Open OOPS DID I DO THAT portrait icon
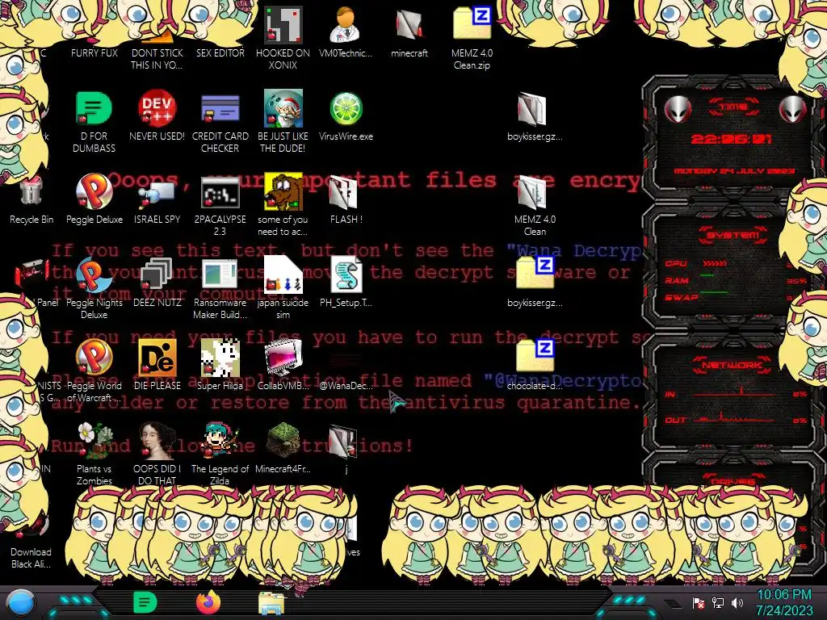The width and height of the screenshot is (827, 620). coord(157,454)
